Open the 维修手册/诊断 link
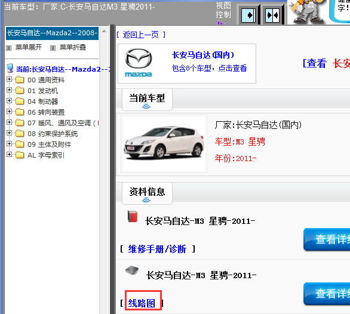 (x=157, y=249)
